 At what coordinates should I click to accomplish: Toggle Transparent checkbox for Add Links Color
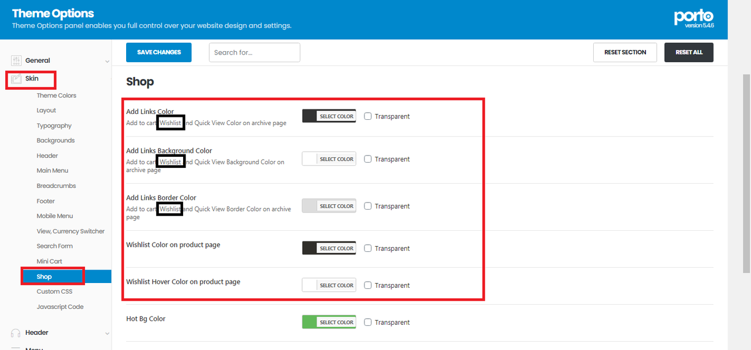pyautogui.click(x=368, y=116)
